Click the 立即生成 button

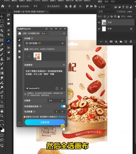[45, 122]
